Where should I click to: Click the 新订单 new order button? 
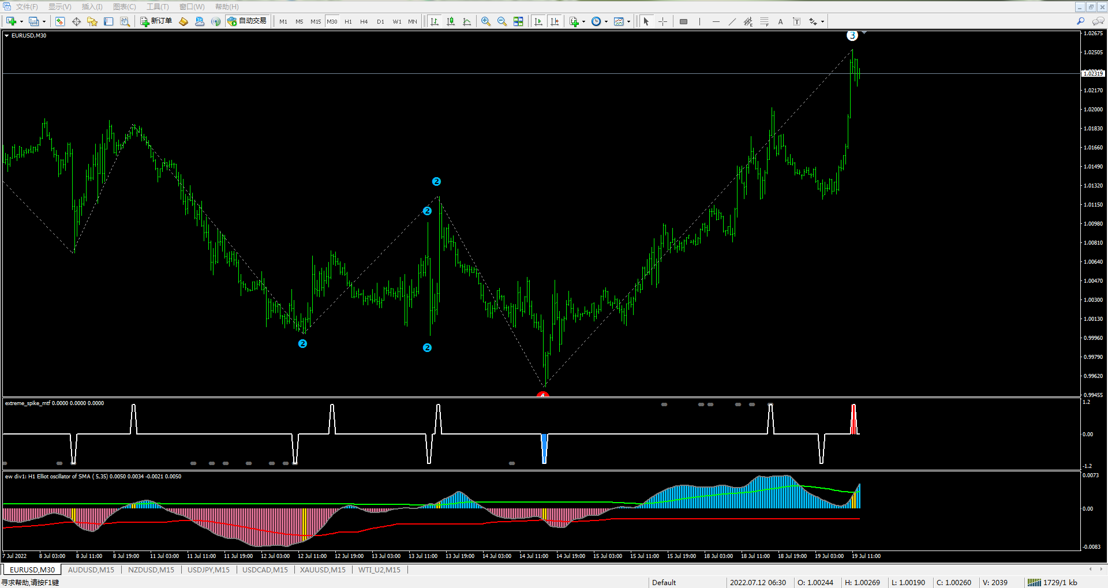point(156,21)
